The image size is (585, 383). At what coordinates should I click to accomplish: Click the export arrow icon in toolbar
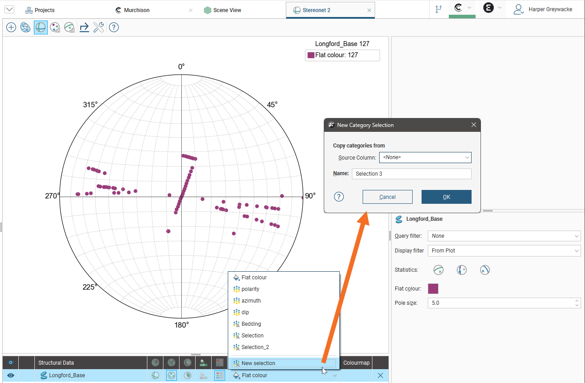tap(84, 28)
